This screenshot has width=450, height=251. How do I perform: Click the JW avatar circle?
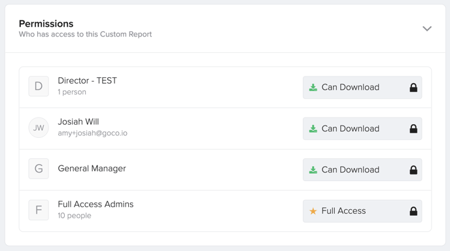[x=39, y=127]
